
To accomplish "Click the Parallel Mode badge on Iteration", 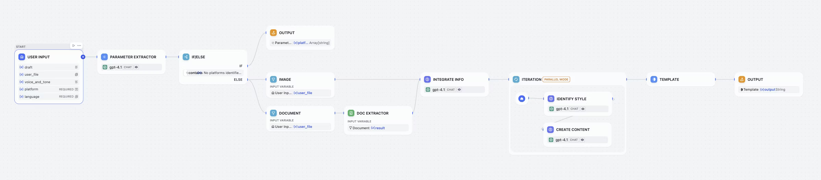I will click(x=556, y=79).
